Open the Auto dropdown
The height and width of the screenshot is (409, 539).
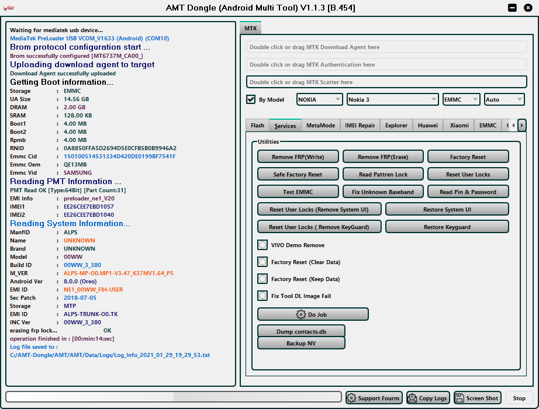pos(505,99)
